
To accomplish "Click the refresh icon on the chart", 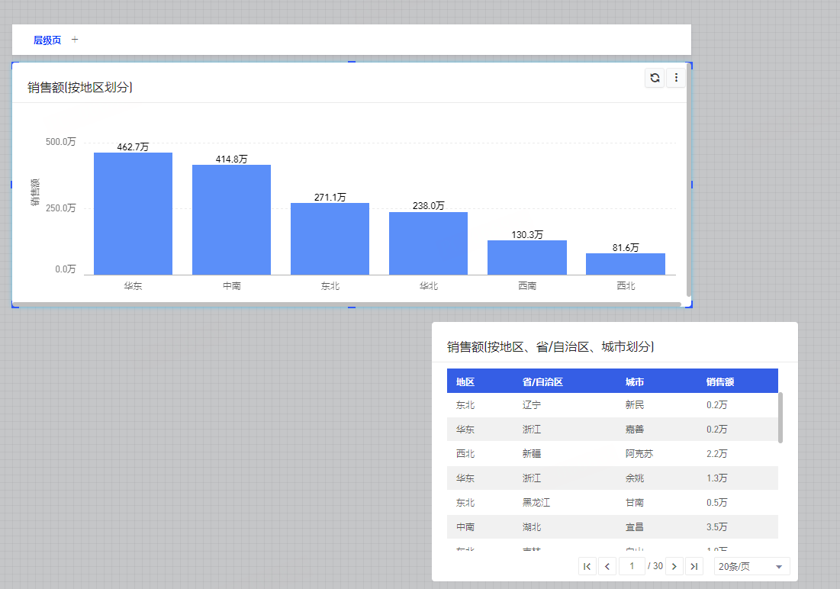I will [655, 78].
